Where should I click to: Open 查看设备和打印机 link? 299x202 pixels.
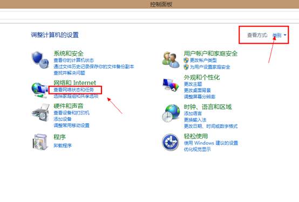pos(71,113)
